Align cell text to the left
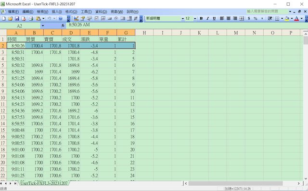 (222, 18)
